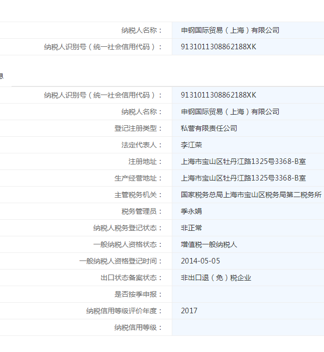
Task: Select the 纳税人税务登记状态 label
Action: 128,228
